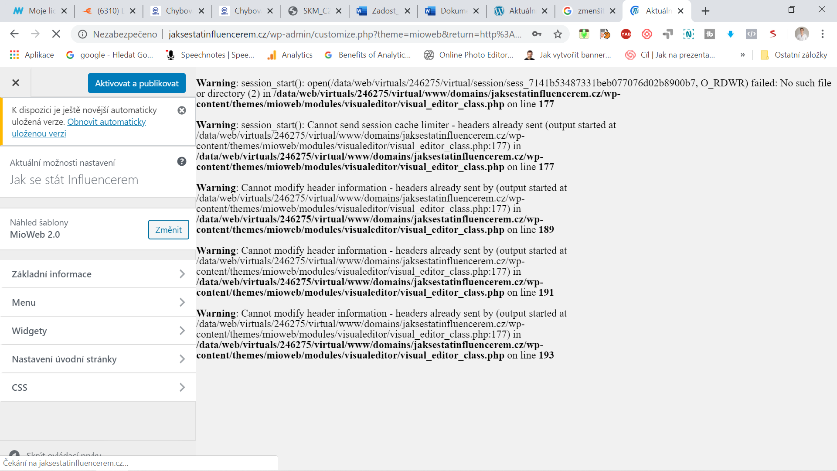Image resolution: width=837 pixels, height=471 pixels.
Task: Bookmark this page with star icon
Action: (x=558, y=34)
